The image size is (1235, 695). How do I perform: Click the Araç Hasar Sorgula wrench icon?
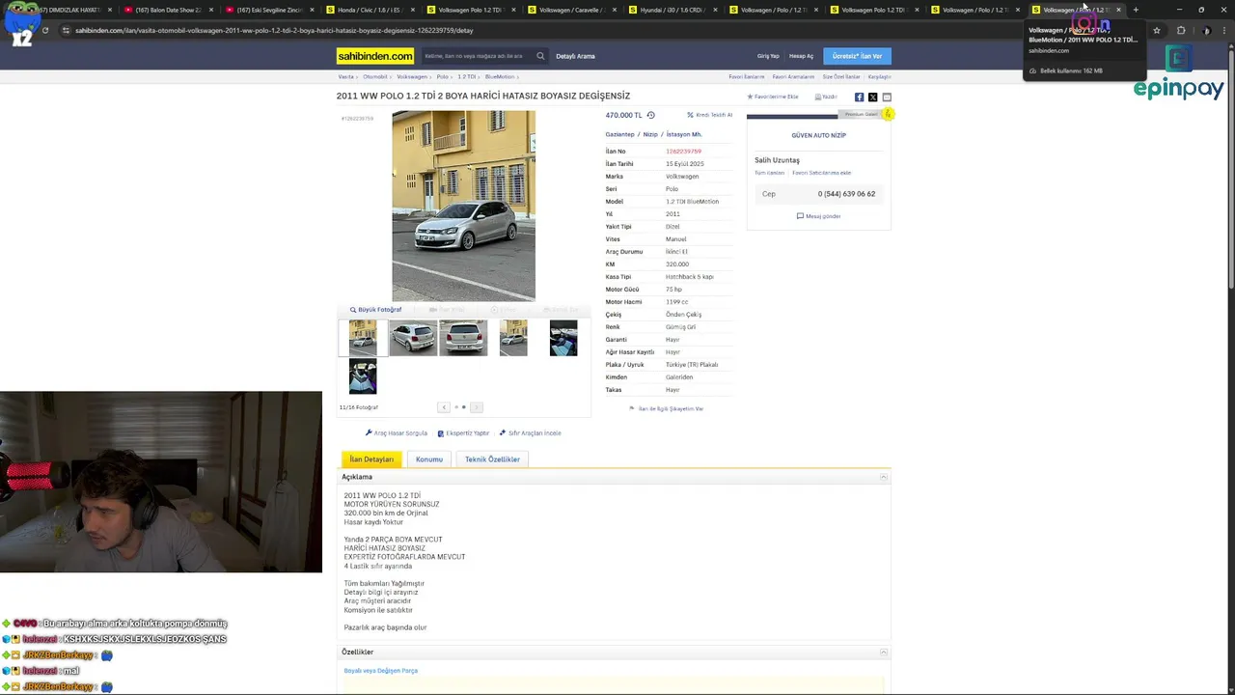[369, 433]
